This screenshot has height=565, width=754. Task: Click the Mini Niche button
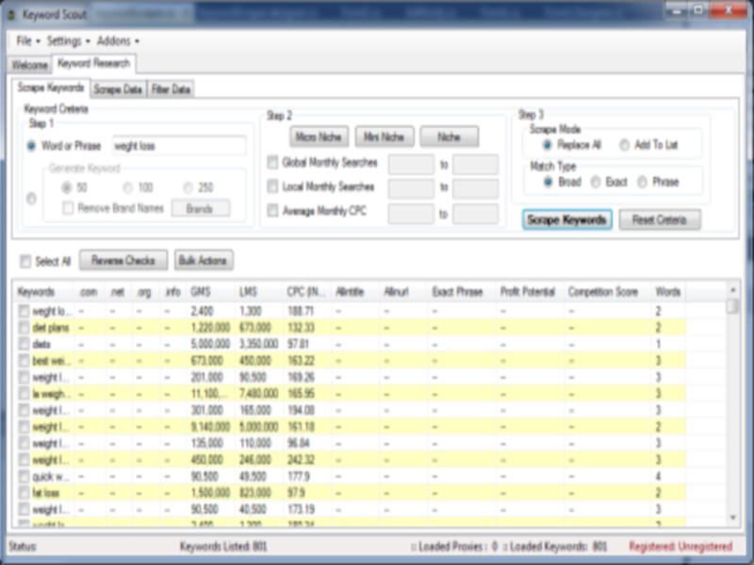[384, 137]
